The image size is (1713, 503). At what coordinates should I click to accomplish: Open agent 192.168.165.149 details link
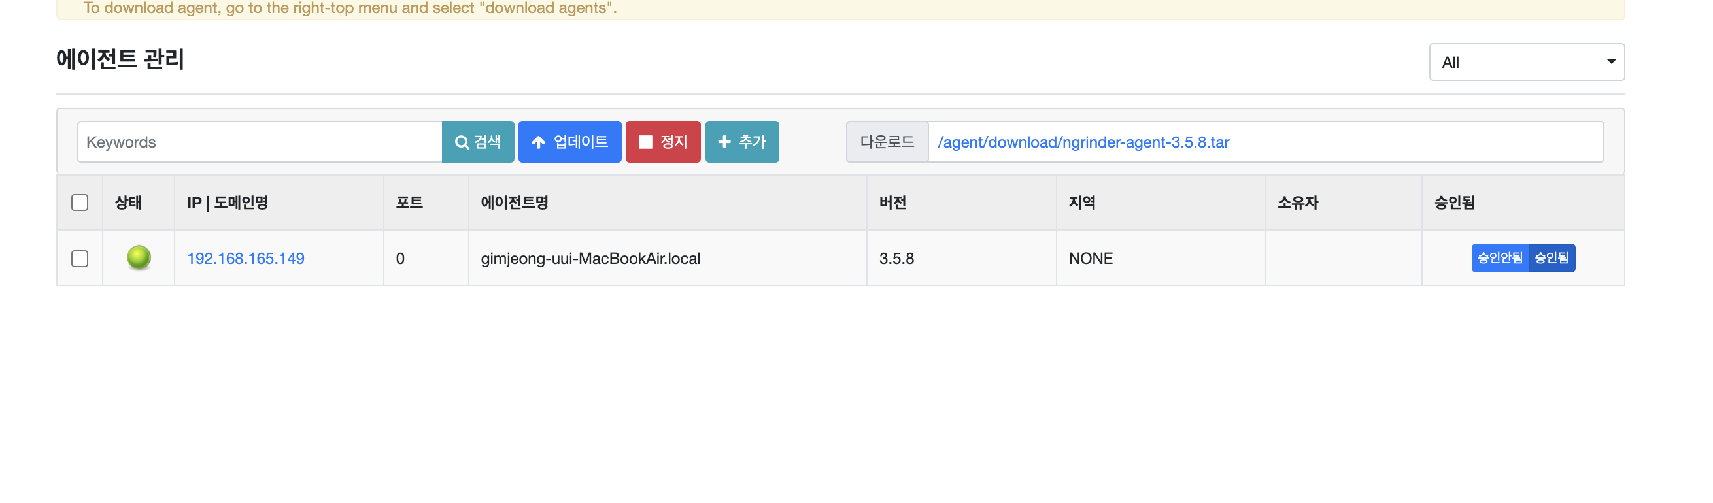[x=245, y=259]
